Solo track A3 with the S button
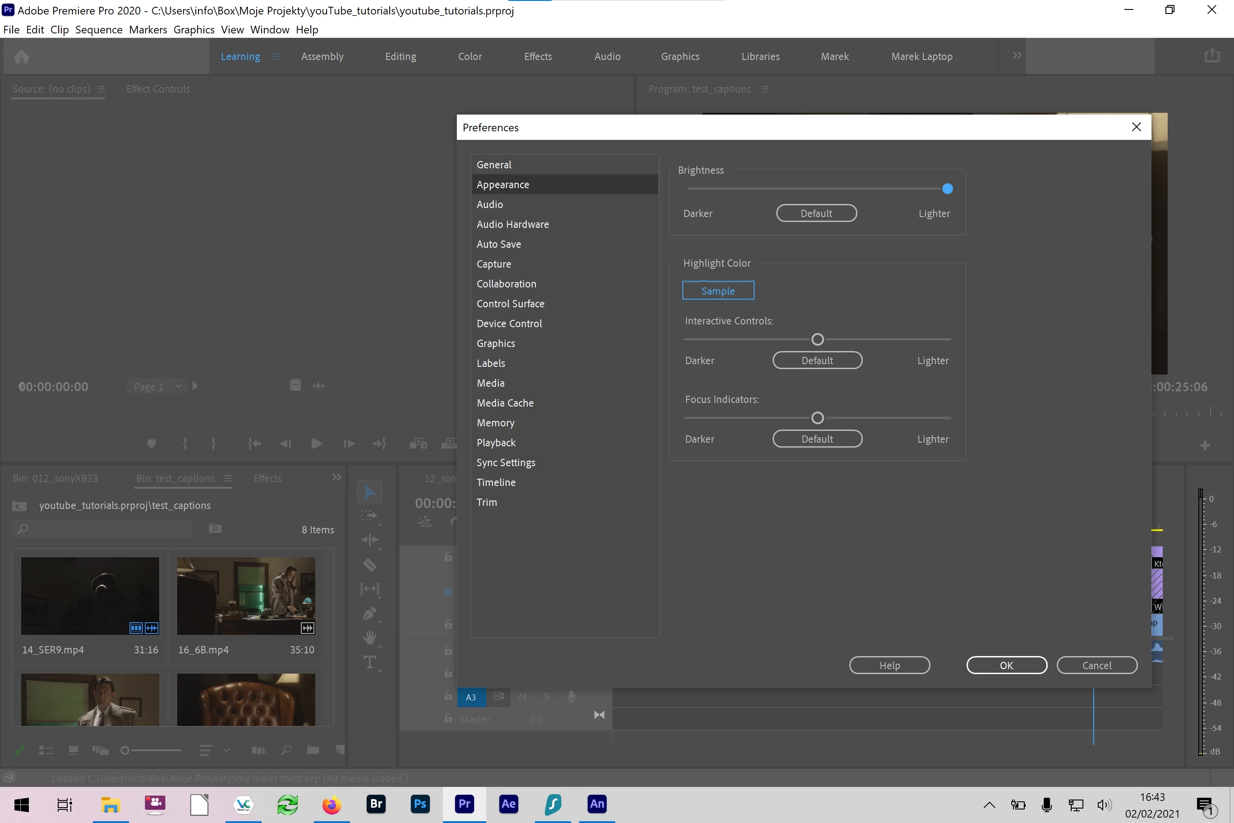 547,697
